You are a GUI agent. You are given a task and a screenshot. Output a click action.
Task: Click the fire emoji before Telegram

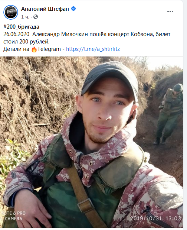(x=34, y=49)
